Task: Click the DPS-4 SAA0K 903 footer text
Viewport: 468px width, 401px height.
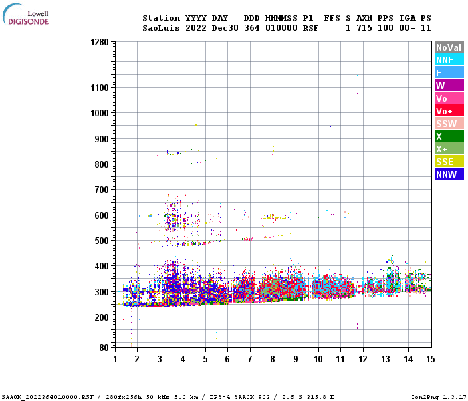Action: click(x=239, y=397)
